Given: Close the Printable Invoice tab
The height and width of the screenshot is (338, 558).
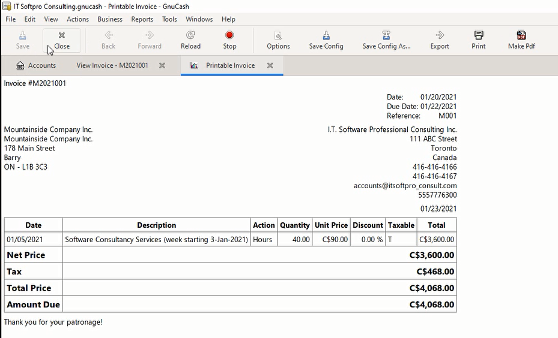Looking at the screenshot, I should pos(270,65).
